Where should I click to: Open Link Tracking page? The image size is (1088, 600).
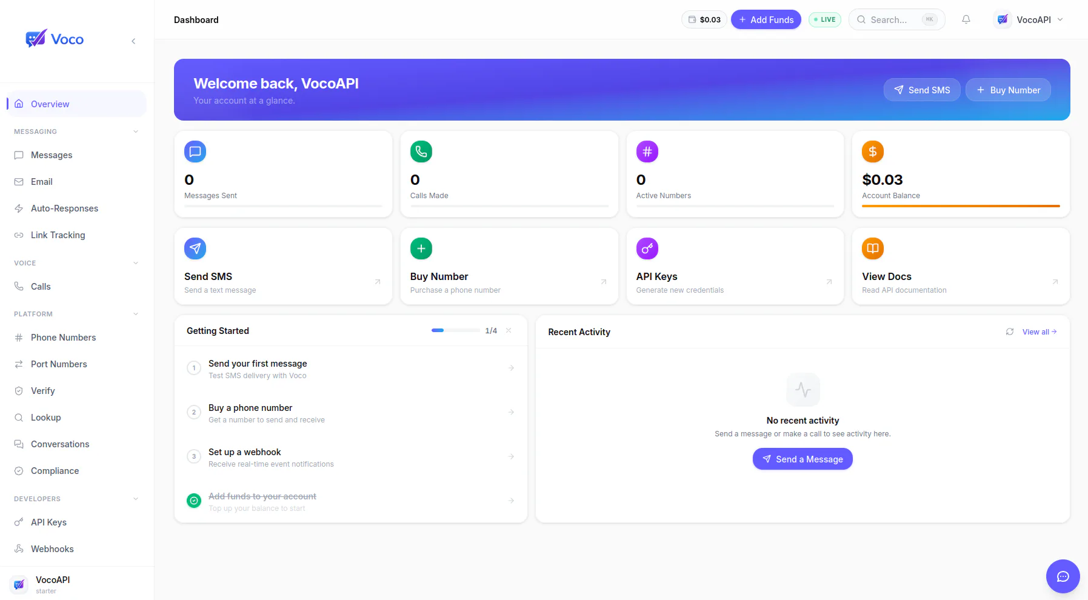pyautogui.click(x=77, y=235)
